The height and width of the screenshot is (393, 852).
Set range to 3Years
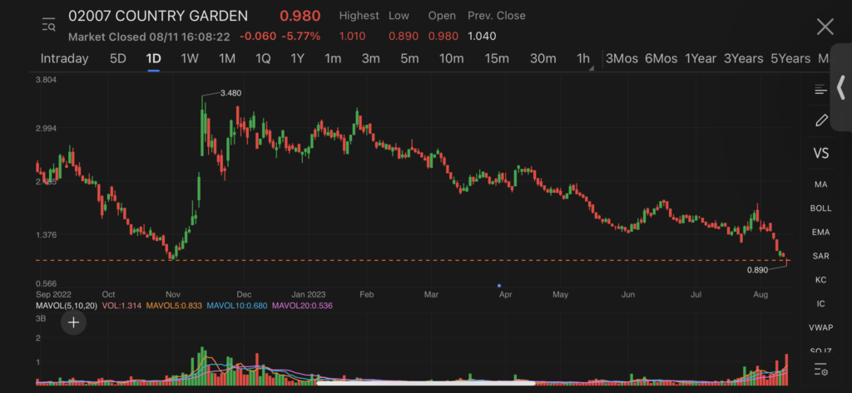[743, 59]
